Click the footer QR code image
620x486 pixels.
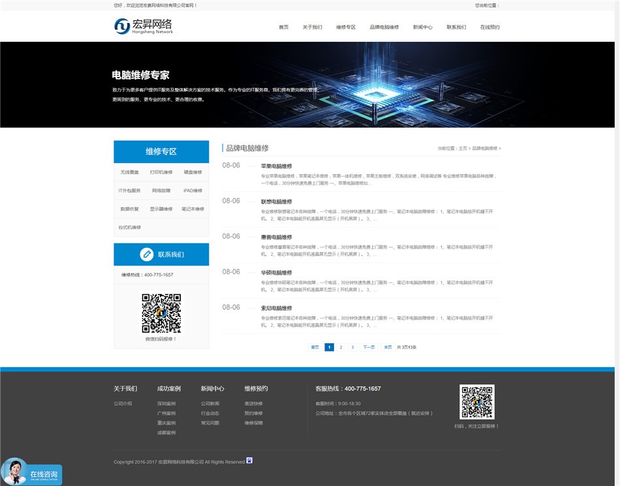(x=477, y=402)
